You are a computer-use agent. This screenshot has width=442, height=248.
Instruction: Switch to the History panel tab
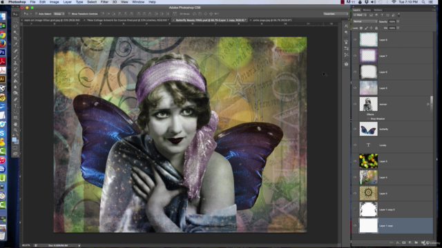[367, 10]
